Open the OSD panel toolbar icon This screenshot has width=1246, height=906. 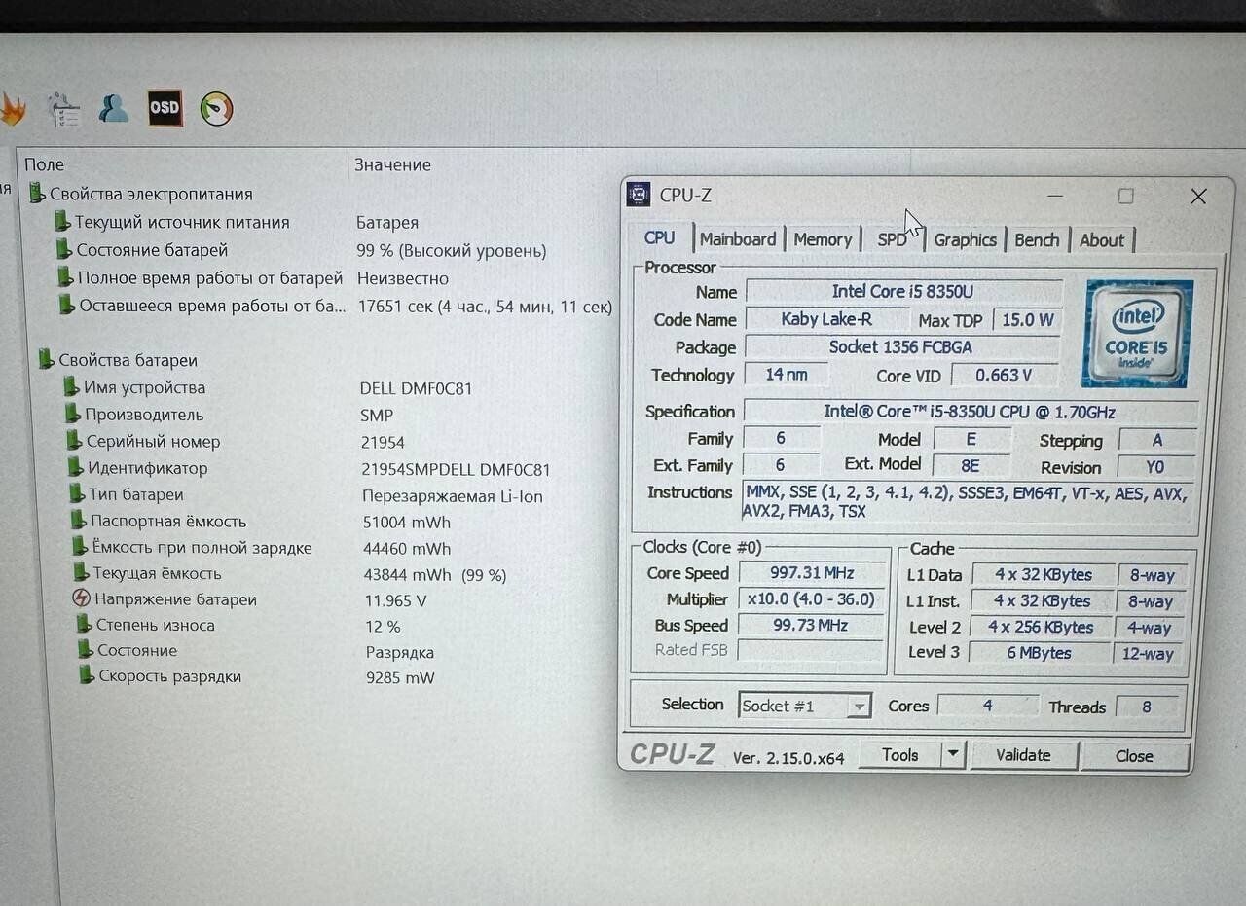tap(165, 108)
